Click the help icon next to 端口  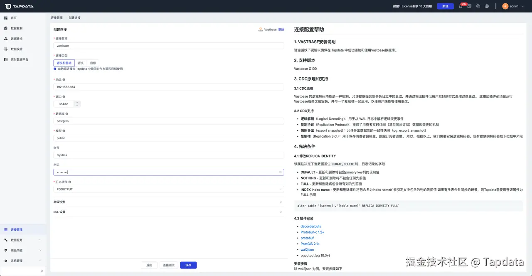64,96
